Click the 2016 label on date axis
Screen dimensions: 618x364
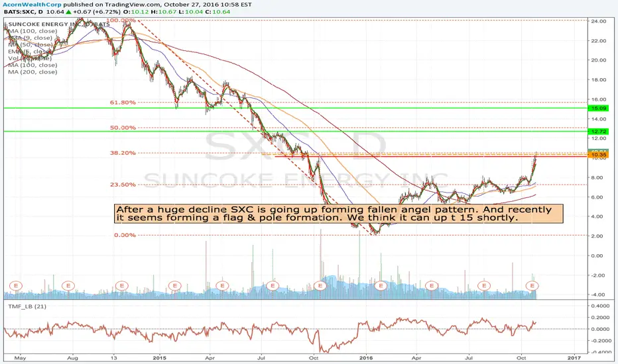click(366, 357)
